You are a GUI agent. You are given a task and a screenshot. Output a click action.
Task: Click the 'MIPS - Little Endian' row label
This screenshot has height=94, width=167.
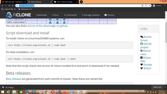coord(16,22)
